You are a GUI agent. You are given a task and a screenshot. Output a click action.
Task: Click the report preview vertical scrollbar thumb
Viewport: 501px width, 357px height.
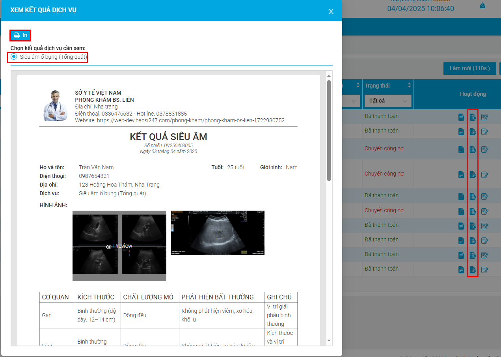point(329,130)
